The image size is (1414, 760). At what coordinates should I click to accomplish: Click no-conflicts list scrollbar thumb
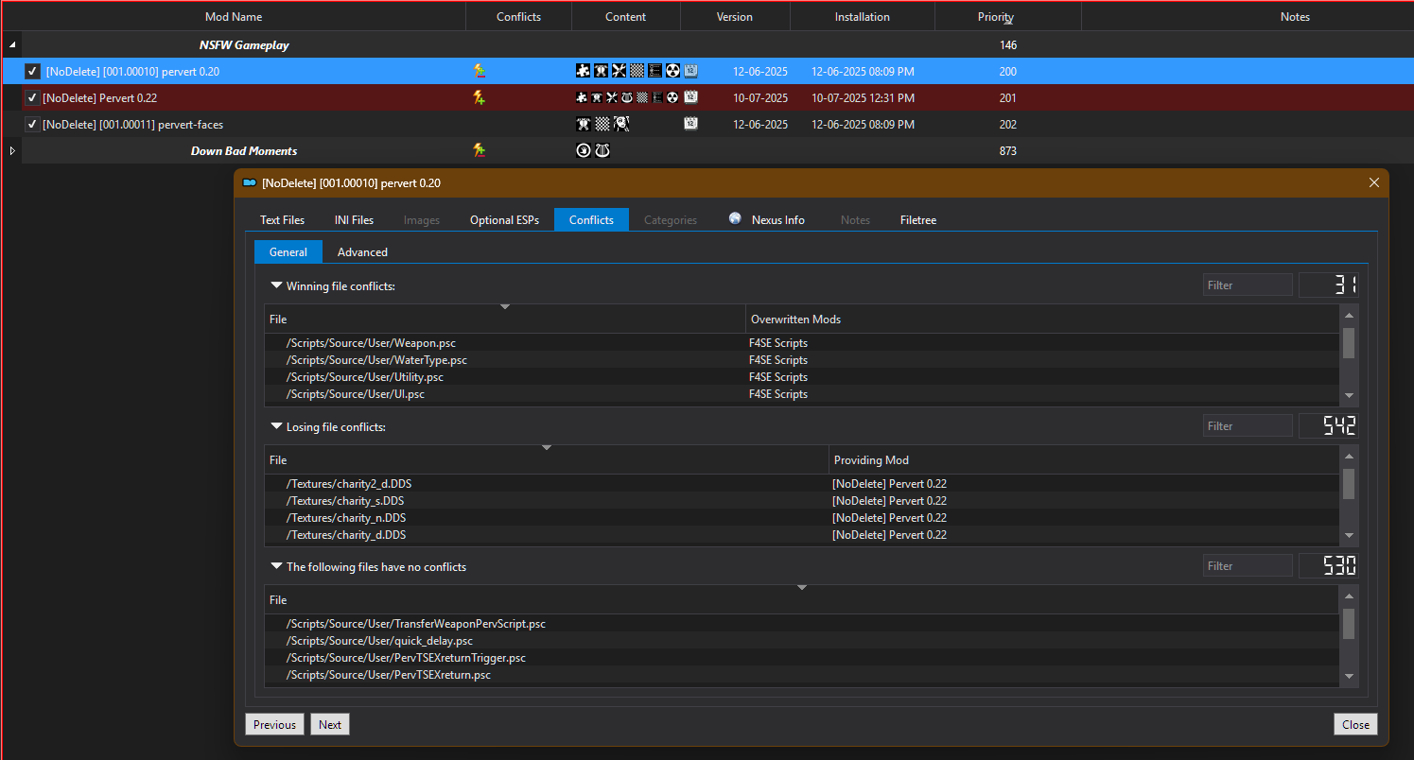pos(1349,623)
